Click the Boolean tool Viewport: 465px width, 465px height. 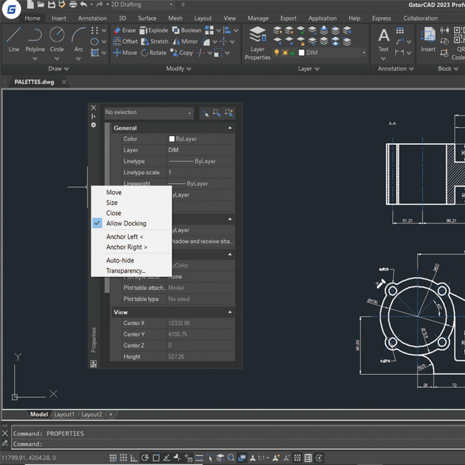pos(186,30)
